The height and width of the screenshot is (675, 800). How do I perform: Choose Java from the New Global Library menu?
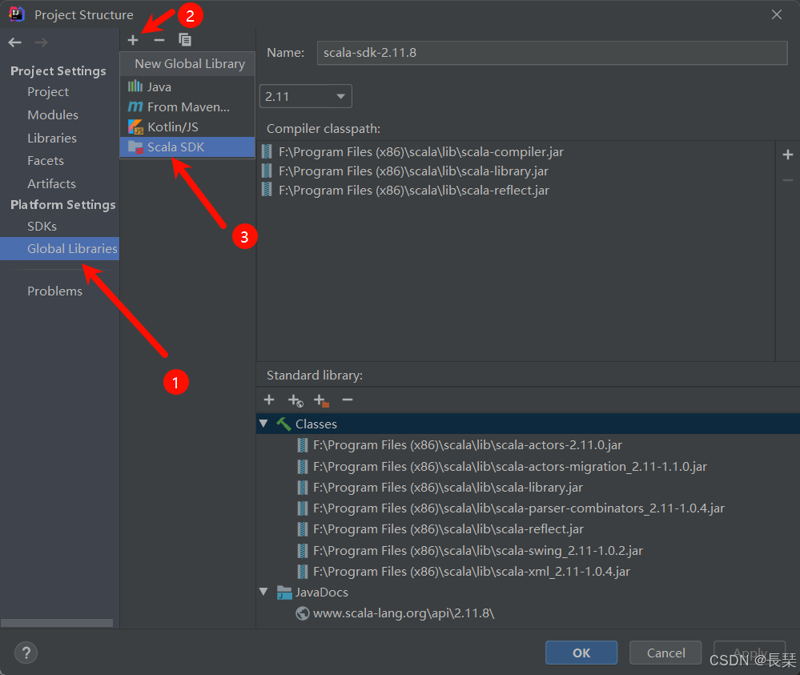tap(187, 86)
